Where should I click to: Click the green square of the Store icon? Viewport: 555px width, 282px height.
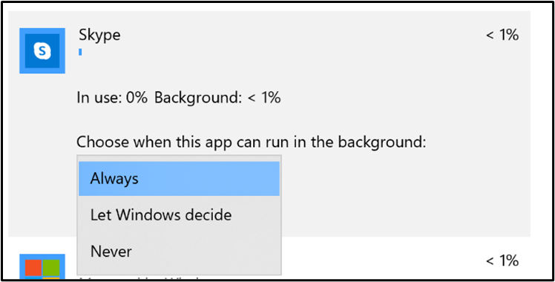(51, 268)
